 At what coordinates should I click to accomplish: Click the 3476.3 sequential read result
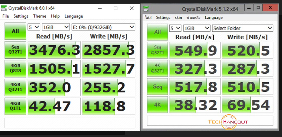pyautogui.click(x=54, y=50)
